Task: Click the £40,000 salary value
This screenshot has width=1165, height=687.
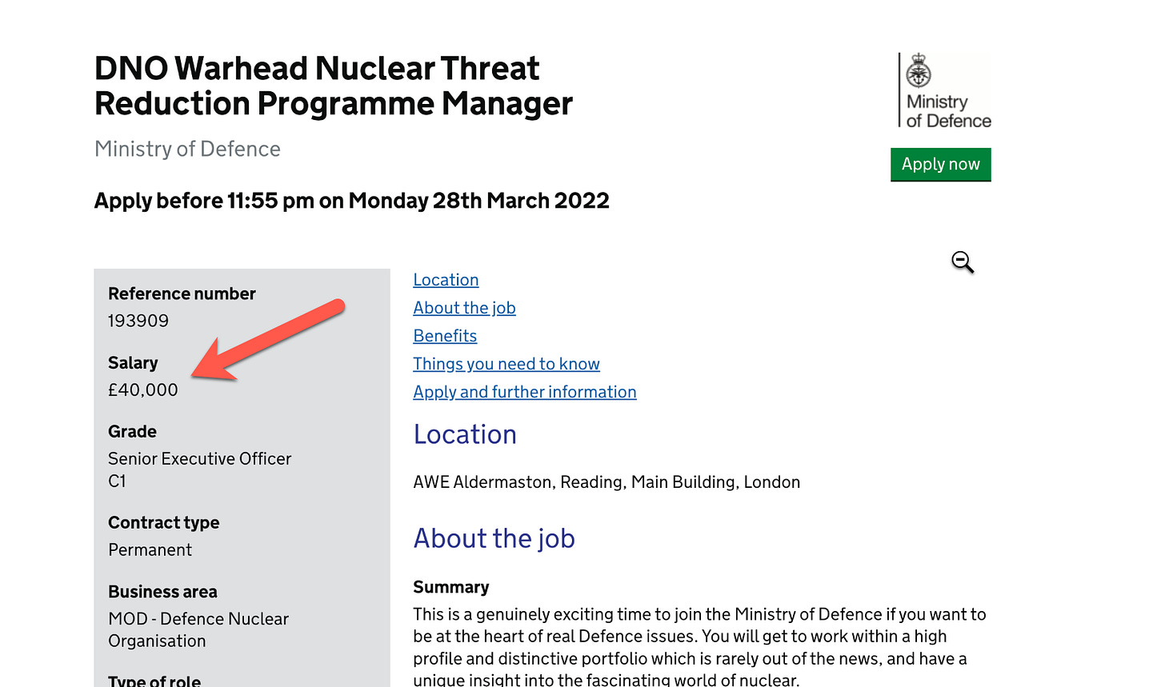Action: (x=143, y=389)
